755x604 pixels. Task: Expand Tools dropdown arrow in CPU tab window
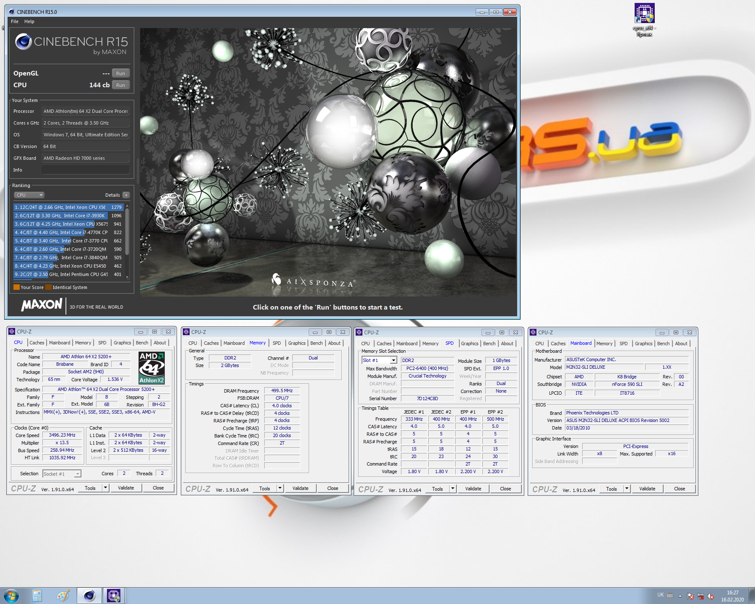pyautogui.click(x=106, y=488)
